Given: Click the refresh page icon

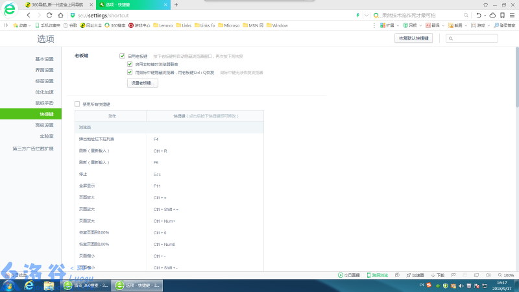Looking at the screenshot, I should [50, 15].
